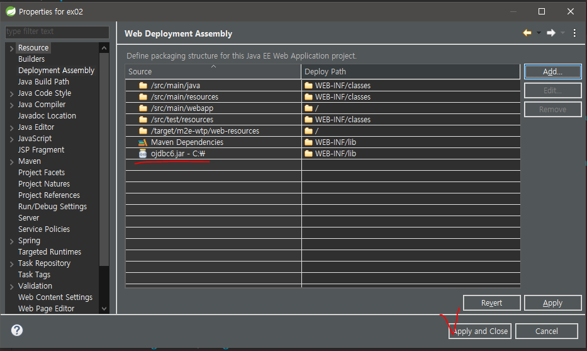
Task: Open the Javadoc Location page
Action: point(47,115)
